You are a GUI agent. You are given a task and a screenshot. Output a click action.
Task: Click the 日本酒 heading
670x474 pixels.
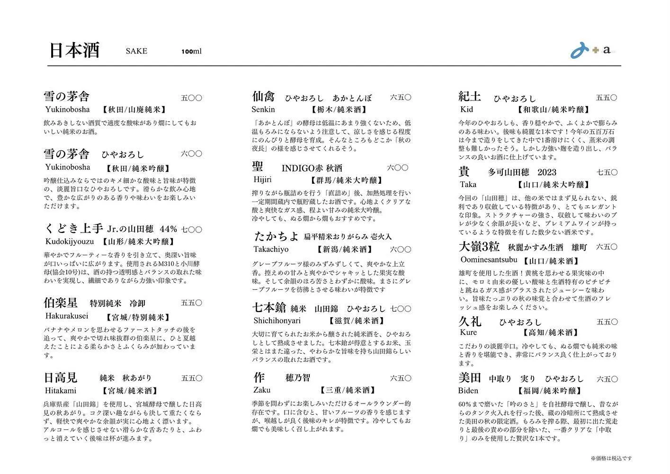pos(74,51)
